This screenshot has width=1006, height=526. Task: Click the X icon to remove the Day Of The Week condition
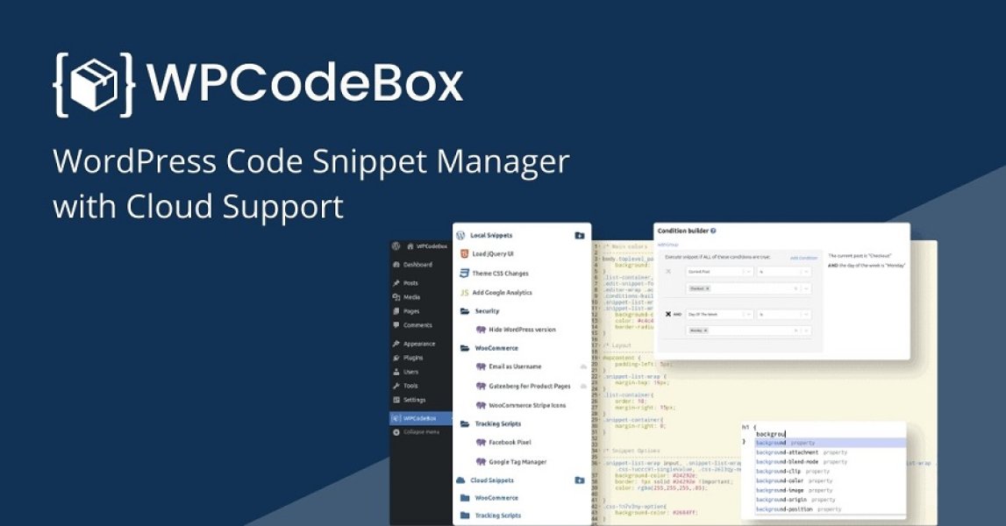click(x=667, y=314)
